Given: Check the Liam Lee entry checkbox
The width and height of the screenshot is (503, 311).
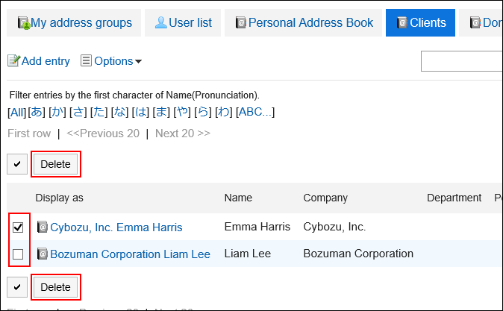Looking at the screenshot, I should (x=18, y=254).
